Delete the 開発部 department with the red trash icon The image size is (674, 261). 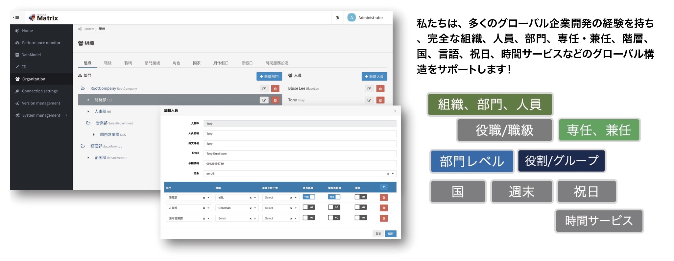click(x=275, y=100)
